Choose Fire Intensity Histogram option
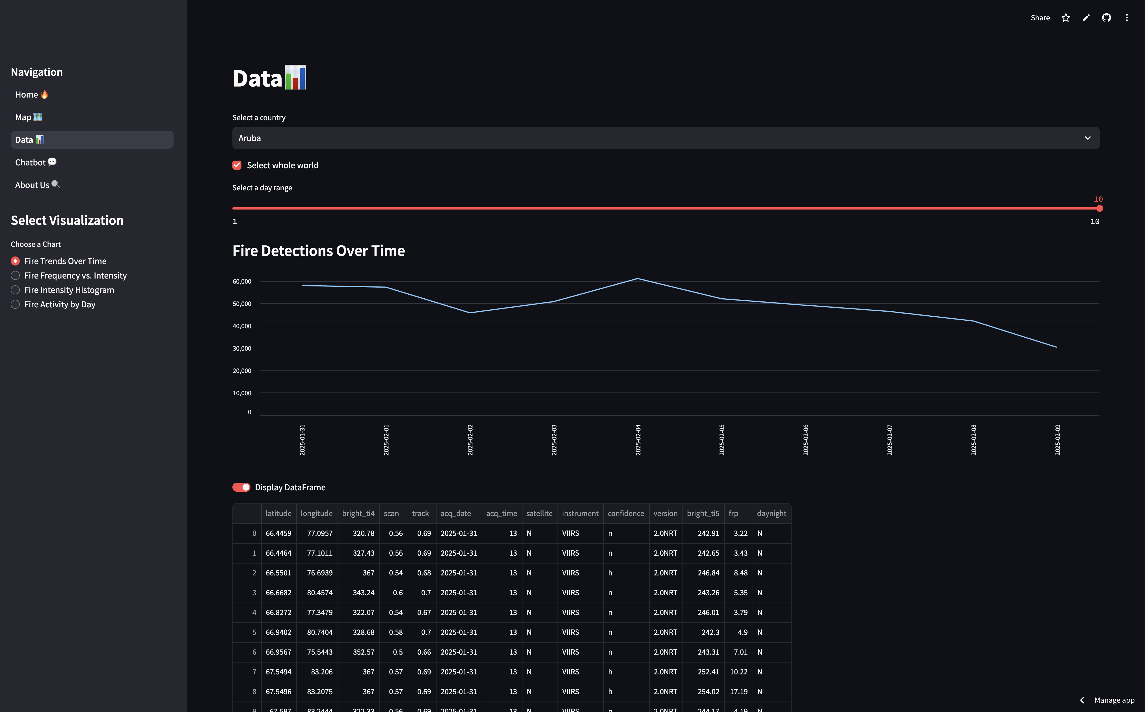Image resolution: width=1145 pixels, height=712 pixels. [x=16, y=290]
